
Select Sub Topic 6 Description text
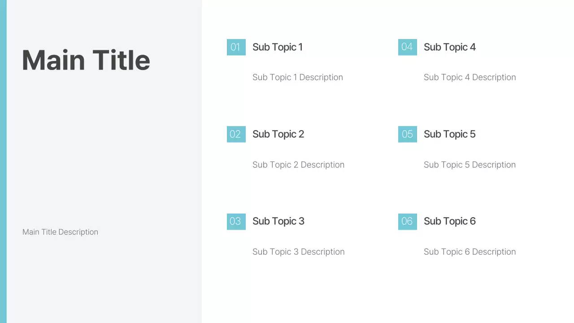(x=470, y=252)
